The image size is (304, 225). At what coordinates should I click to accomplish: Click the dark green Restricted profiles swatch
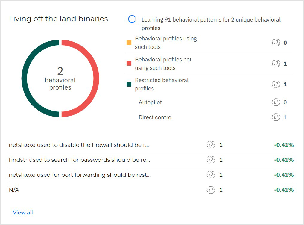pyautogui.click(x=129, y=84)
